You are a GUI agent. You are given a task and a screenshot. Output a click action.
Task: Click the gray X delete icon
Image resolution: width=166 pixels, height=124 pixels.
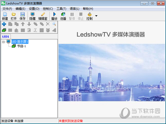(x=48, y=24)
